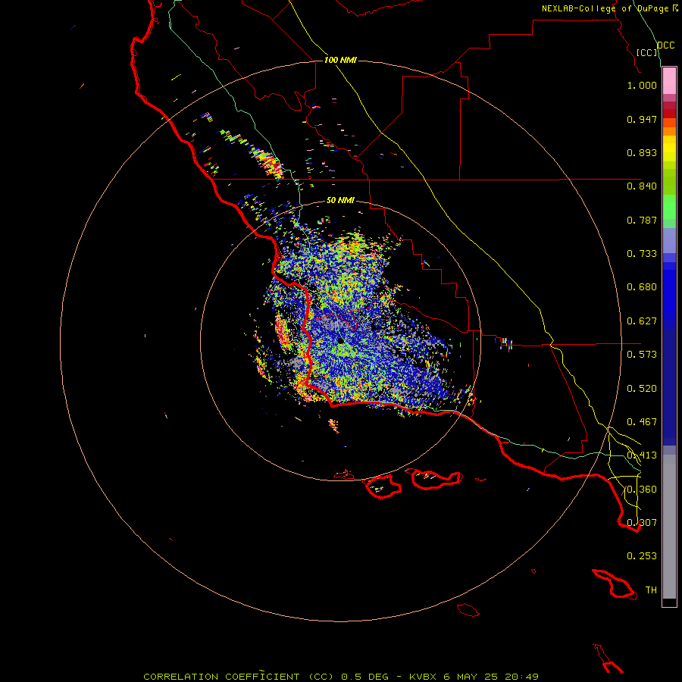
Task: Select the 0.733 scale value
Action: click(642, 254)
